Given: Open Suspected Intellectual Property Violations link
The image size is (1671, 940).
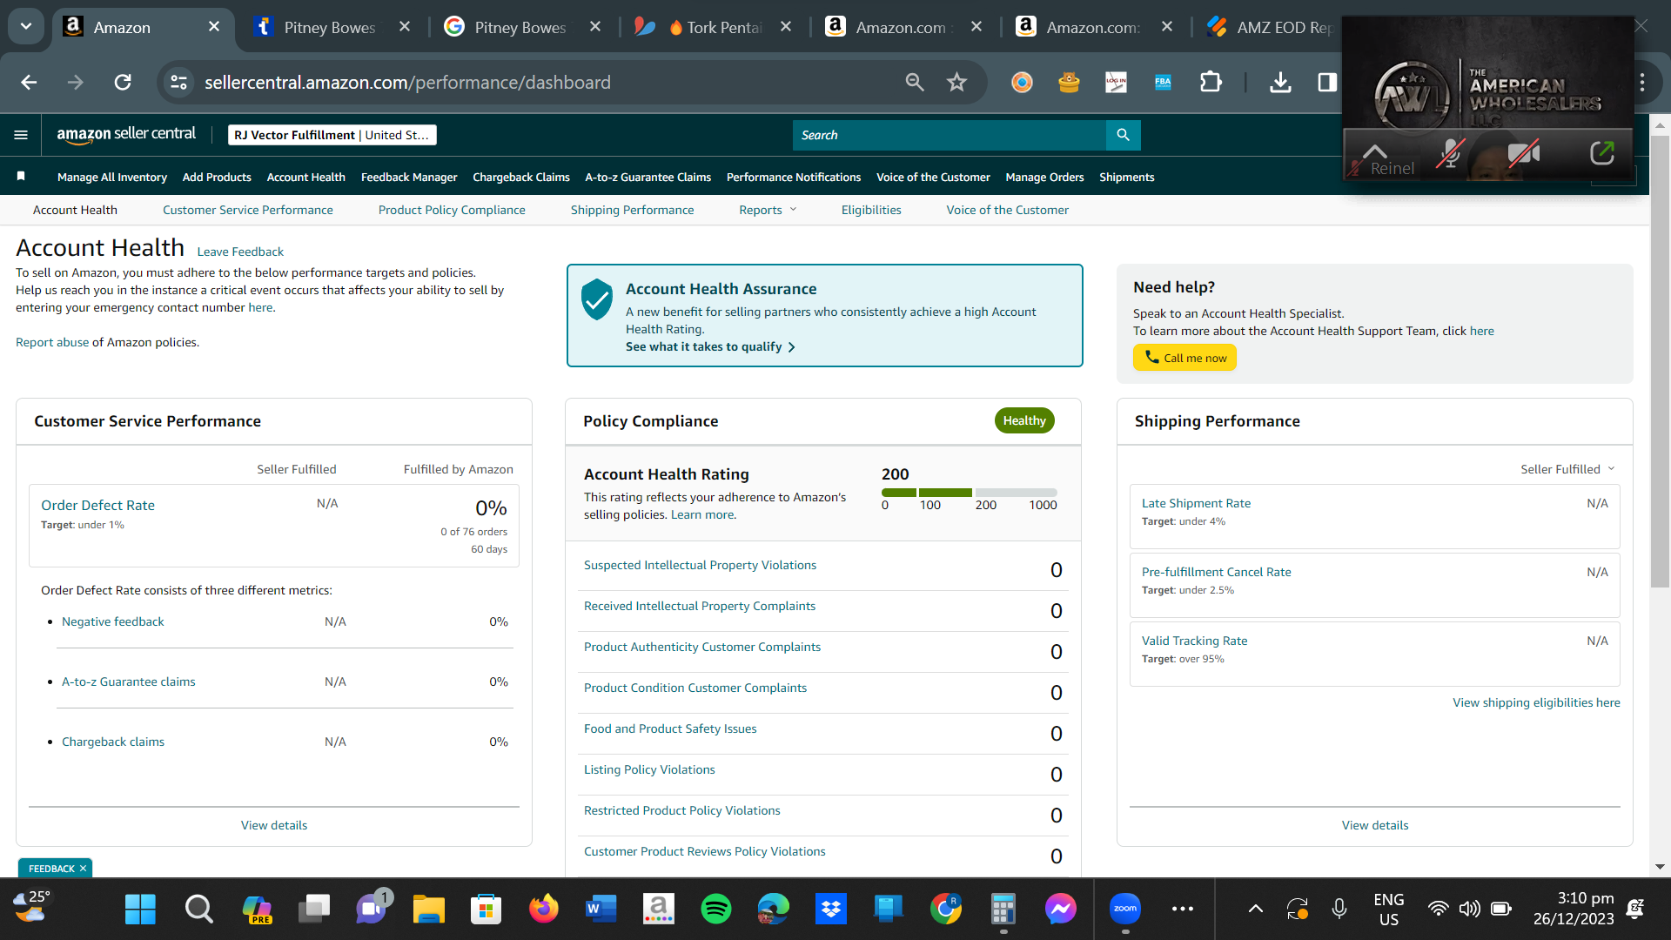Looking at the screenshot, I should [700, 565].
